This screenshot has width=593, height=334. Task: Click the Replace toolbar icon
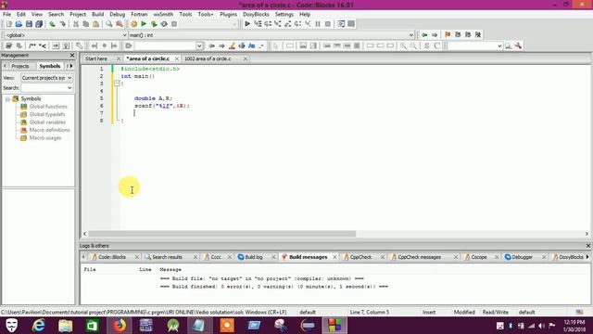(120, 24)
